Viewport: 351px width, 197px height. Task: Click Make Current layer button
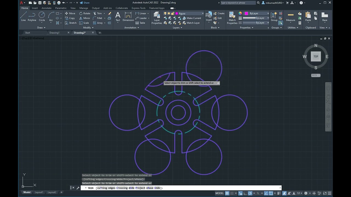tap(191, 18)
